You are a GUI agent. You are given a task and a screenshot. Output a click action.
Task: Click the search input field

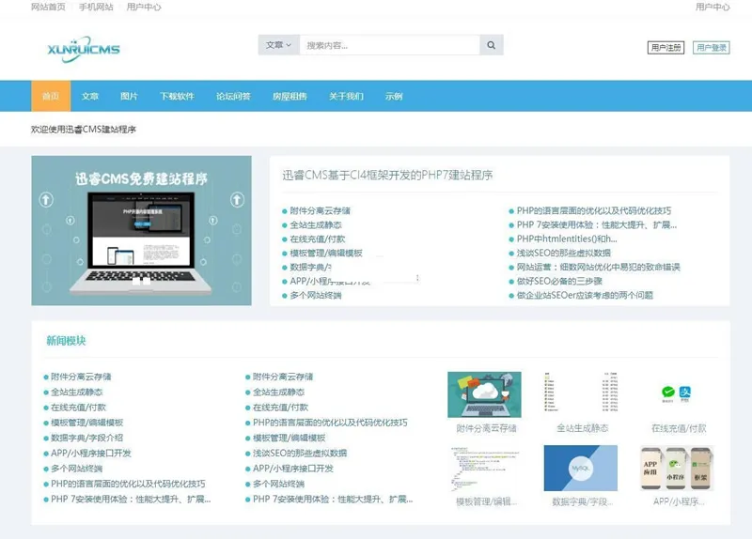(389, 45)
